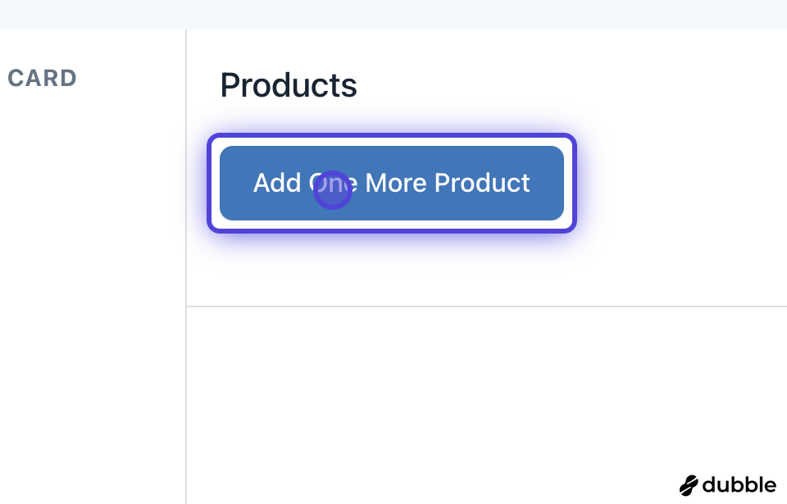Click the word "Add" on the blue button

click(277, 183)
